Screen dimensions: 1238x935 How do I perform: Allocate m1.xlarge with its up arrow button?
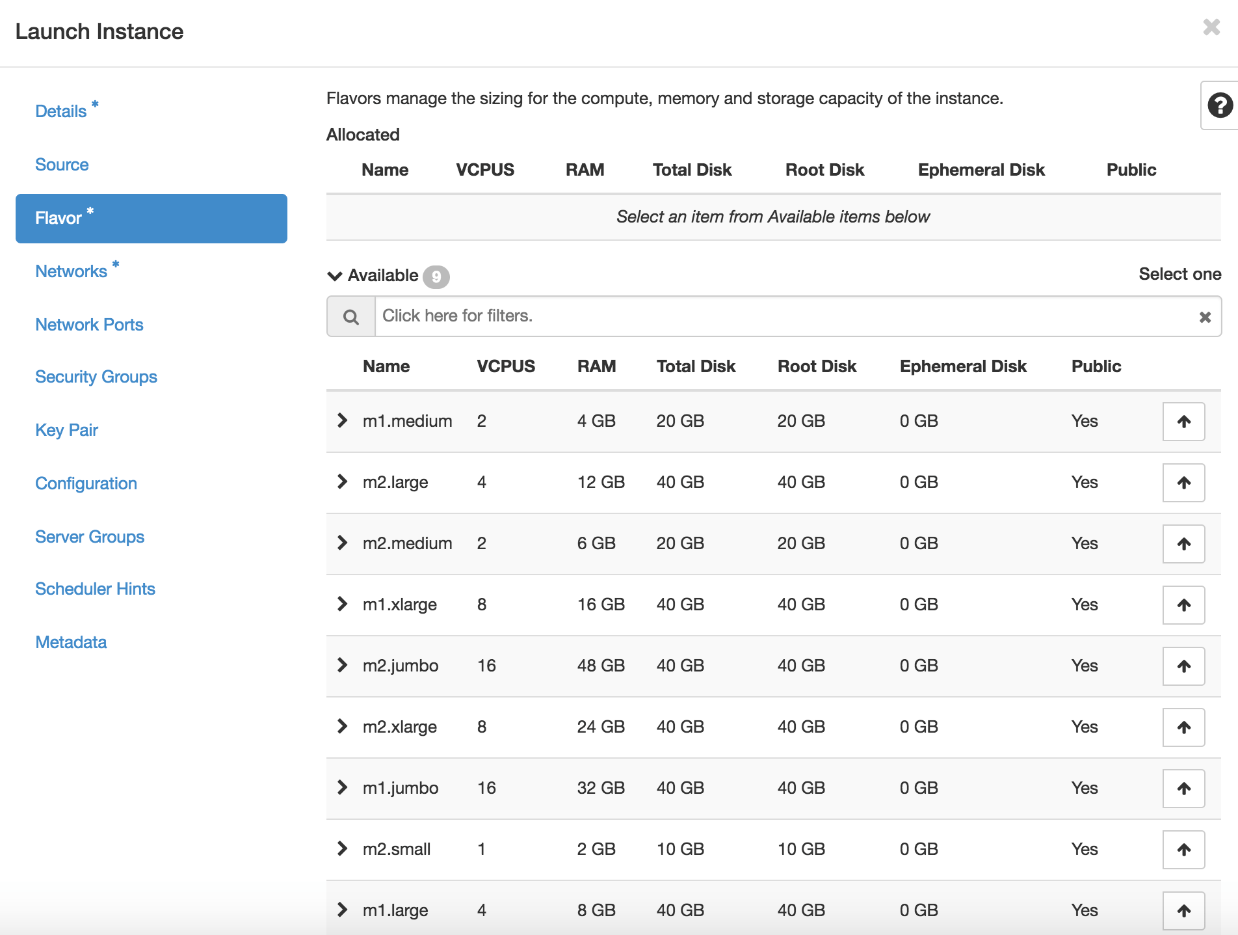tap(1183, 605)
